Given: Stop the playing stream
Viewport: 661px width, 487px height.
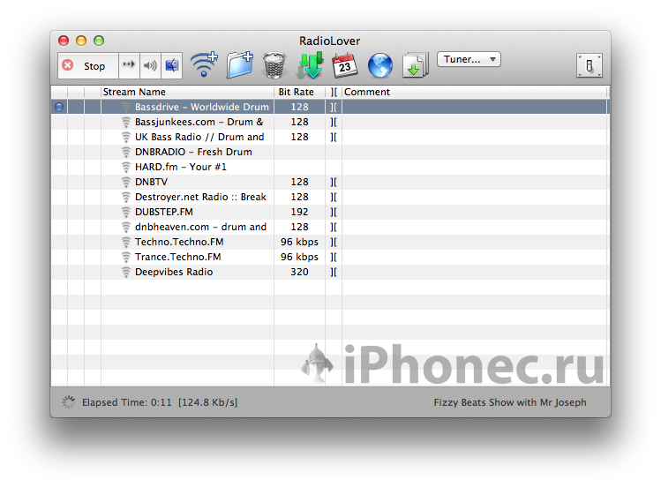Looking at the screenshot, I should coord(87,65).
